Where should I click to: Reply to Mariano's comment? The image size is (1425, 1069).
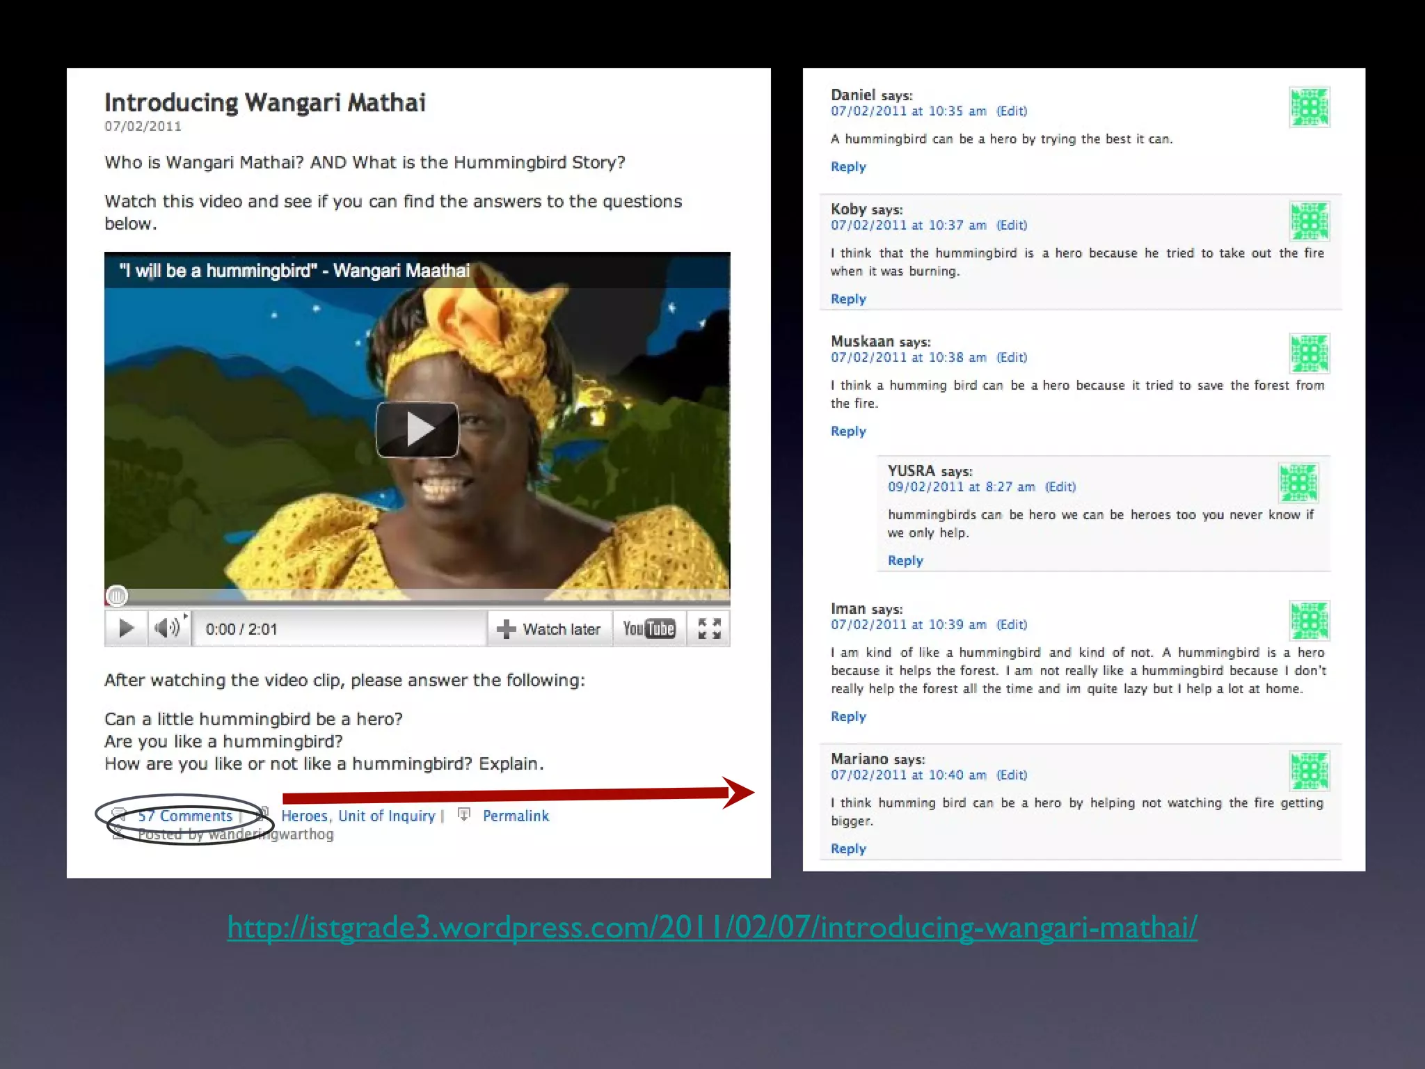coord(848,848)
